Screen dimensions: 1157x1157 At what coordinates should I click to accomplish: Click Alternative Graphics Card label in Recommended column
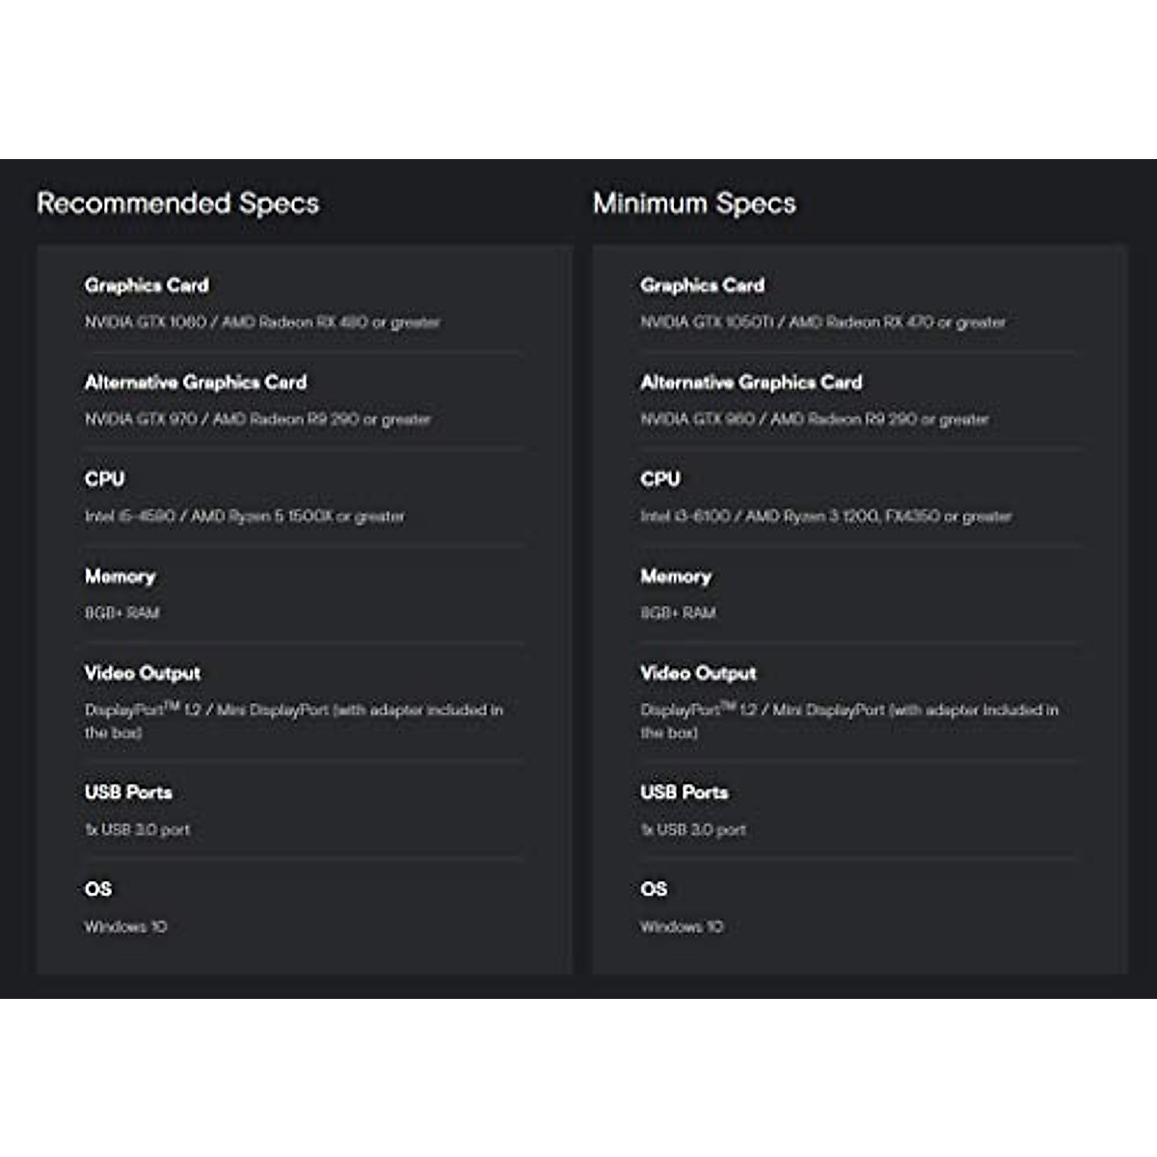196,383
